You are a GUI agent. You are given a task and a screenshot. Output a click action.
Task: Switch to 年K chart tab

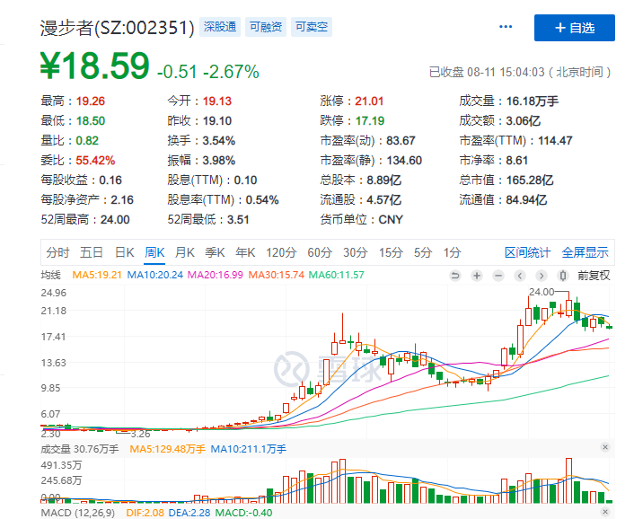[x=245, y=252]
